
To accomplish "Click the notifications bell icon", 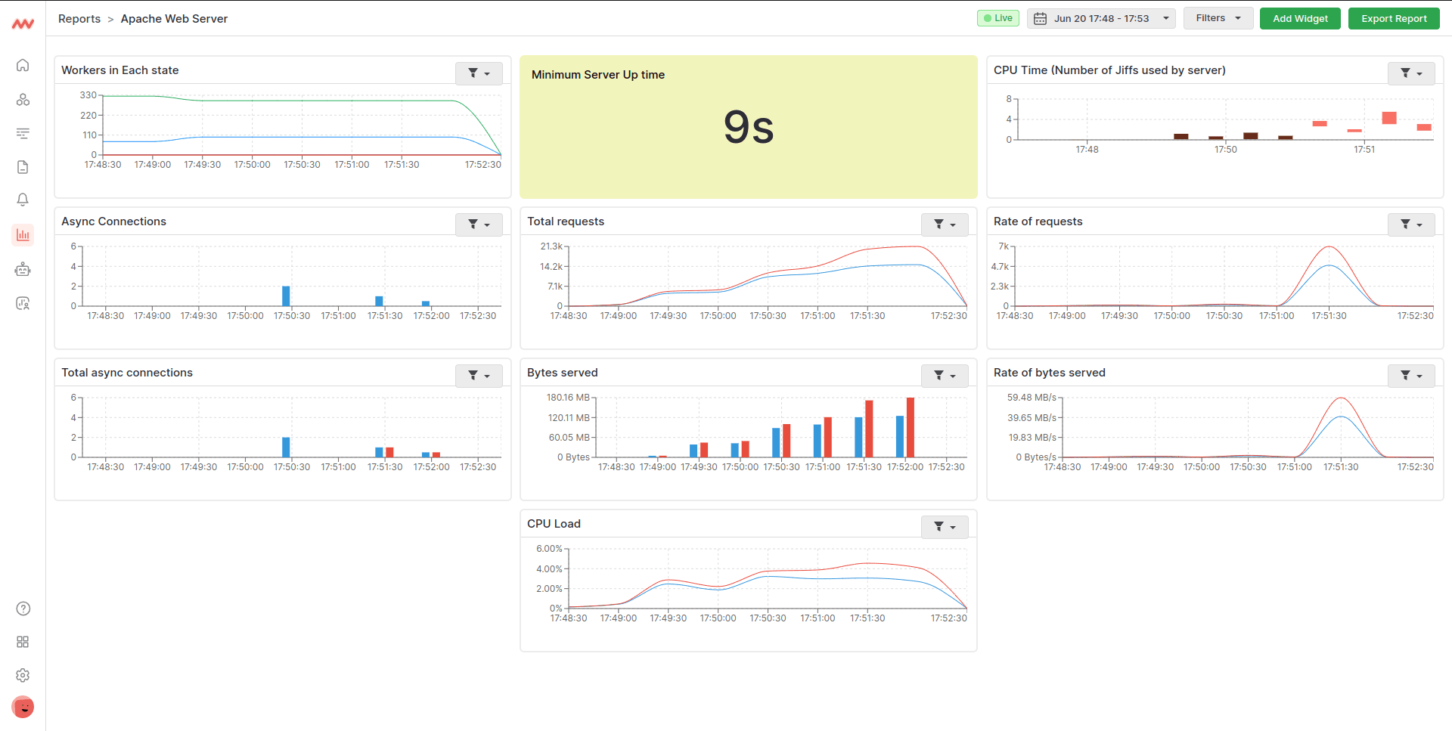I will point(23,199).
